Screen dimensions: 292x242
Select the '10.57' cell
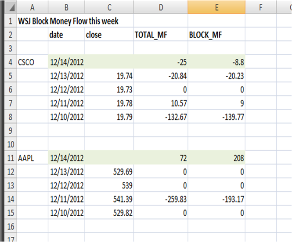click(161, 103)
